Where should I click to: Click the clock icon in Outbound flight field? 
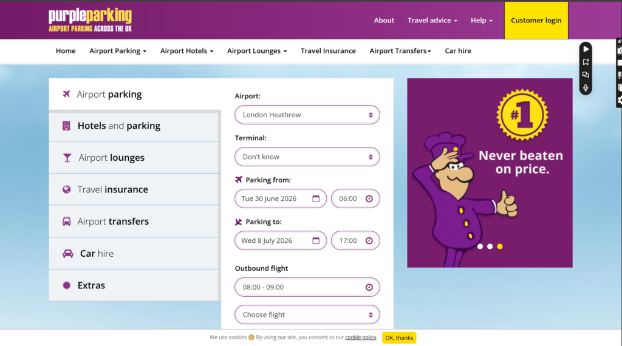[369, 287]
